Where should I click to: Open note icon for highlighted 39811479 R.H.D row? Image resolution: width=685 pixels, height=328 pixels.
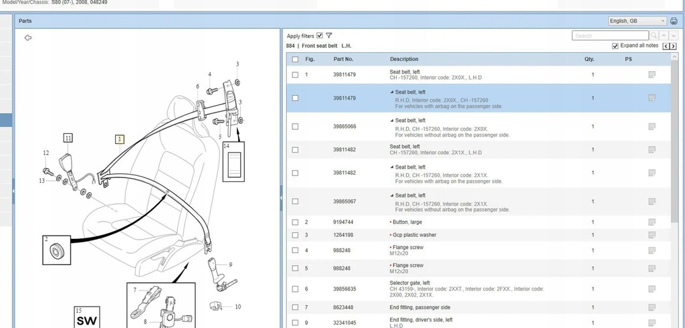pyautogui.click(x=652, y=98)
